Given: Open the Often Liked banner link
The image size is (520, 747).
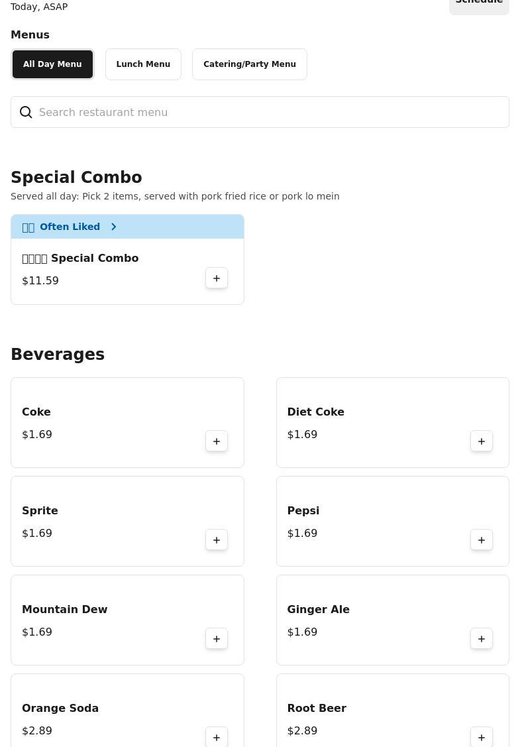Looking at the screenshot, I should [70, 227].
